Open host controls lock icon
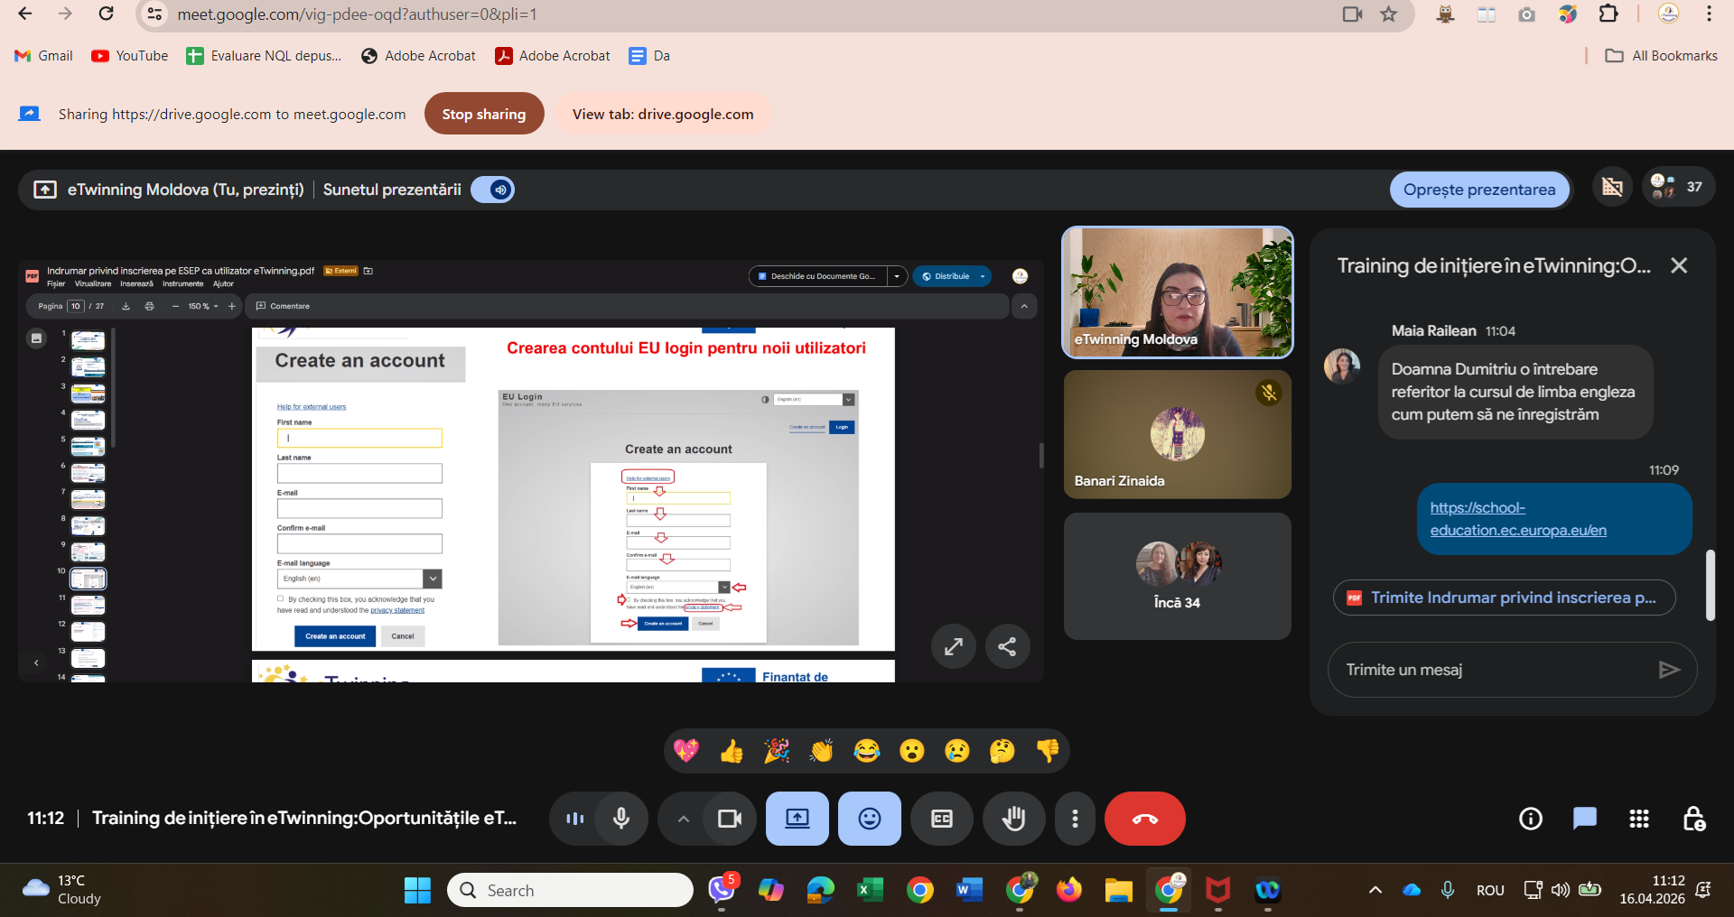The height and width of the screenshot is (917, 1734). (1693, 819)
